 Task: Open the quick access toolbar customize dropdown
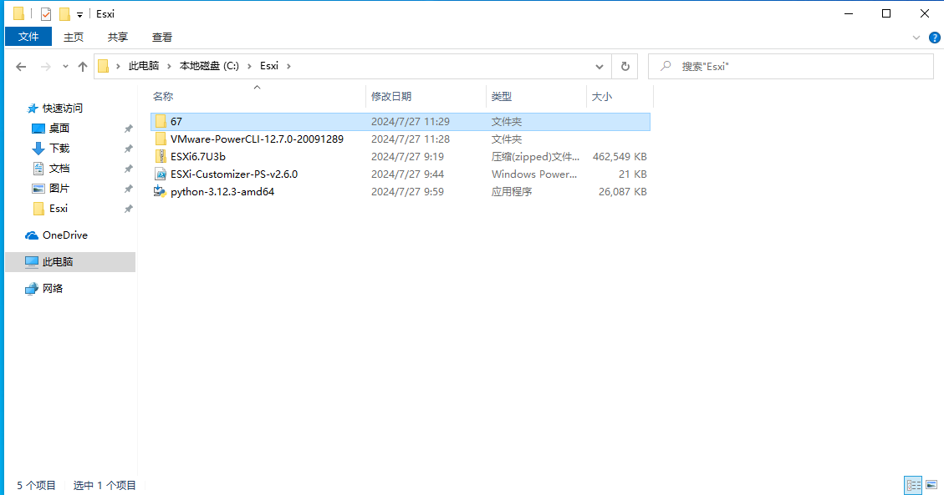pos(79,14)
